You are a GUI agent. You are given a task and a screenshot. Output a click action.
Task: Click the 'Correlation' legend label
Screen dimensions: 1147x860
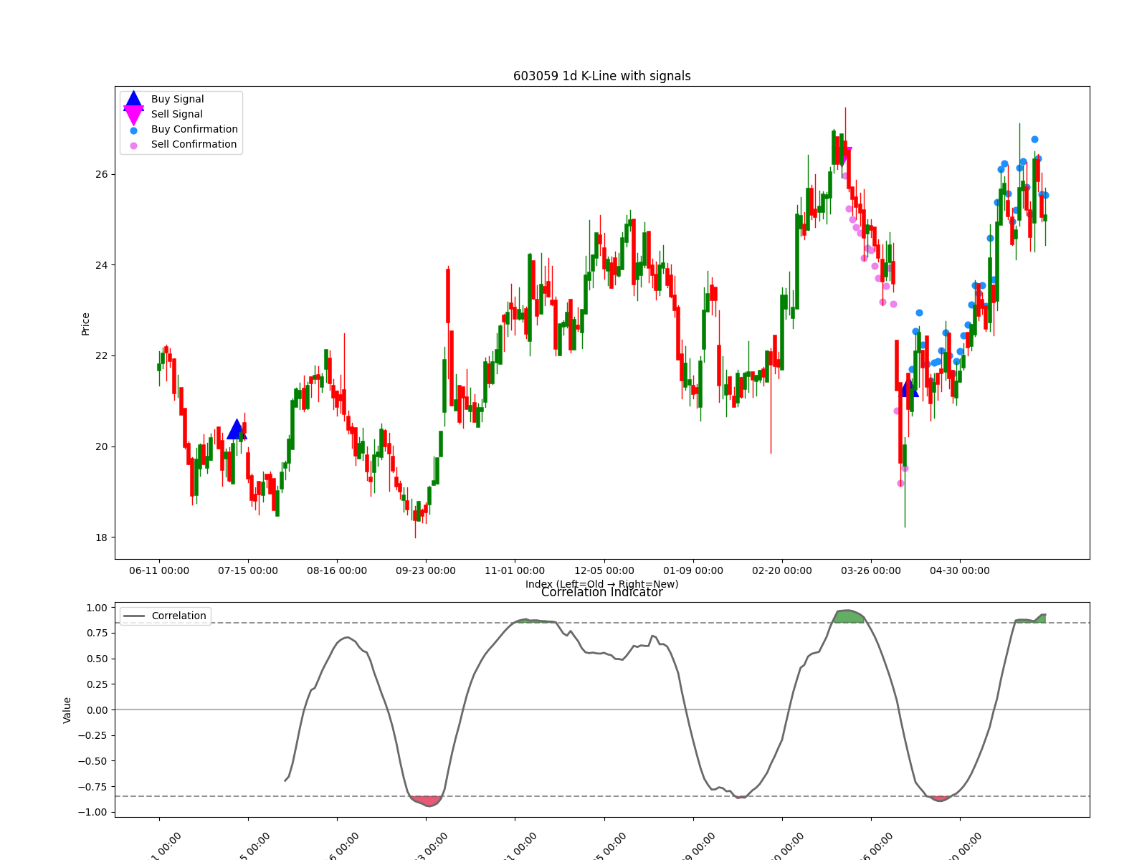[x=179, y=616]
